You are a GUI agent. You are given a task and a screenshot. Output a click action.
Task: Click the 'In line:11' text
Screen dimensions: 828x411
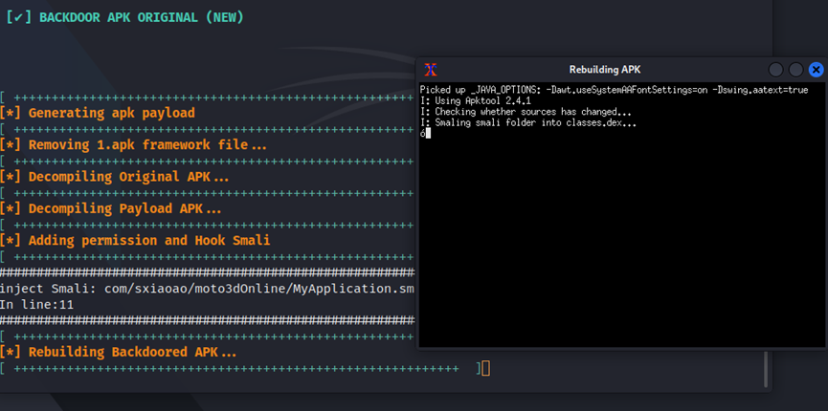(x=37, y=305)
